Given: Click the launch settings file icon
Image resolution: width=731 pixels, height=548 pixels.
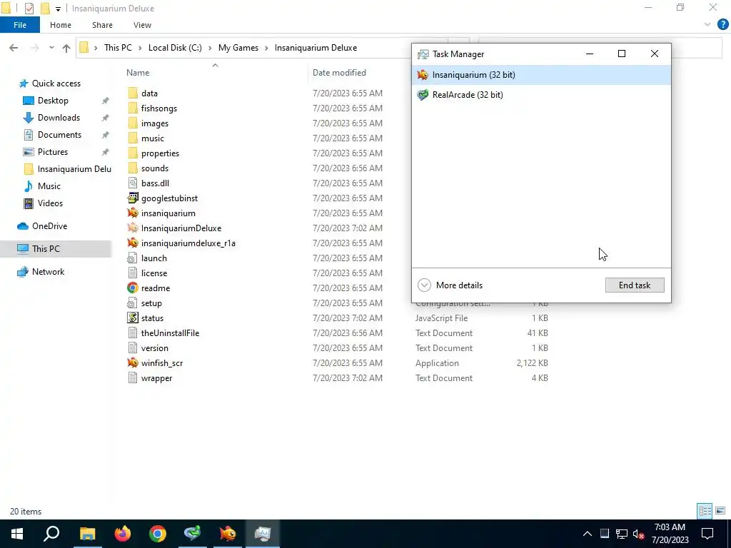Looking at the screenshot, I should (x=133, y=258).
